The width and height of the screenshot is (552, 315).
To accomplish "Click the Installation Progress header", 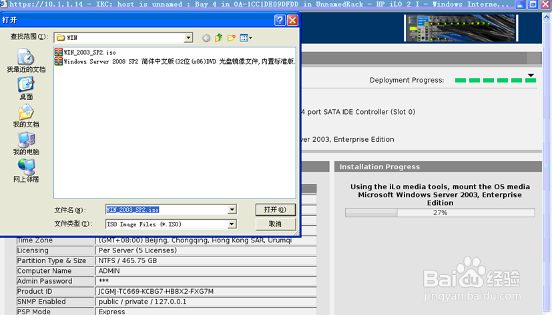I will 438,166.
